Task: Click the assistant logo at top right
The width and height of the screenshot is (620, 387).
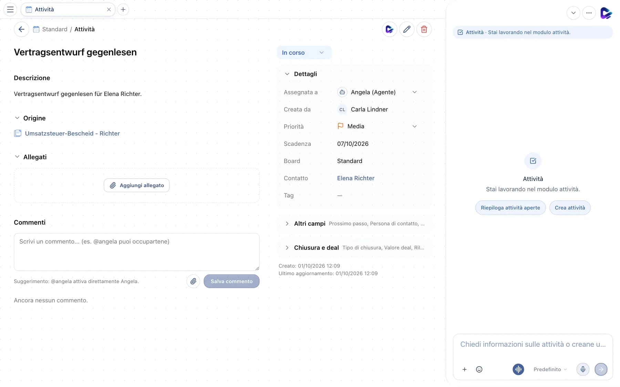Action: click(606, 13)
